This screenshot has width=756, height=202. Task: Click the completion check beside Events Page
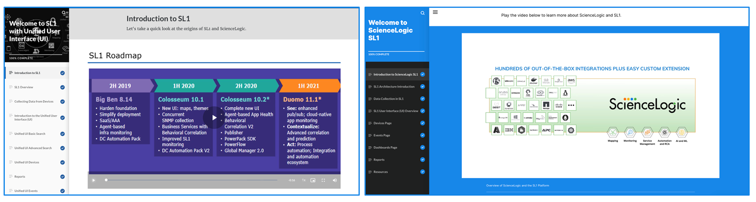(x=422, y=135)
